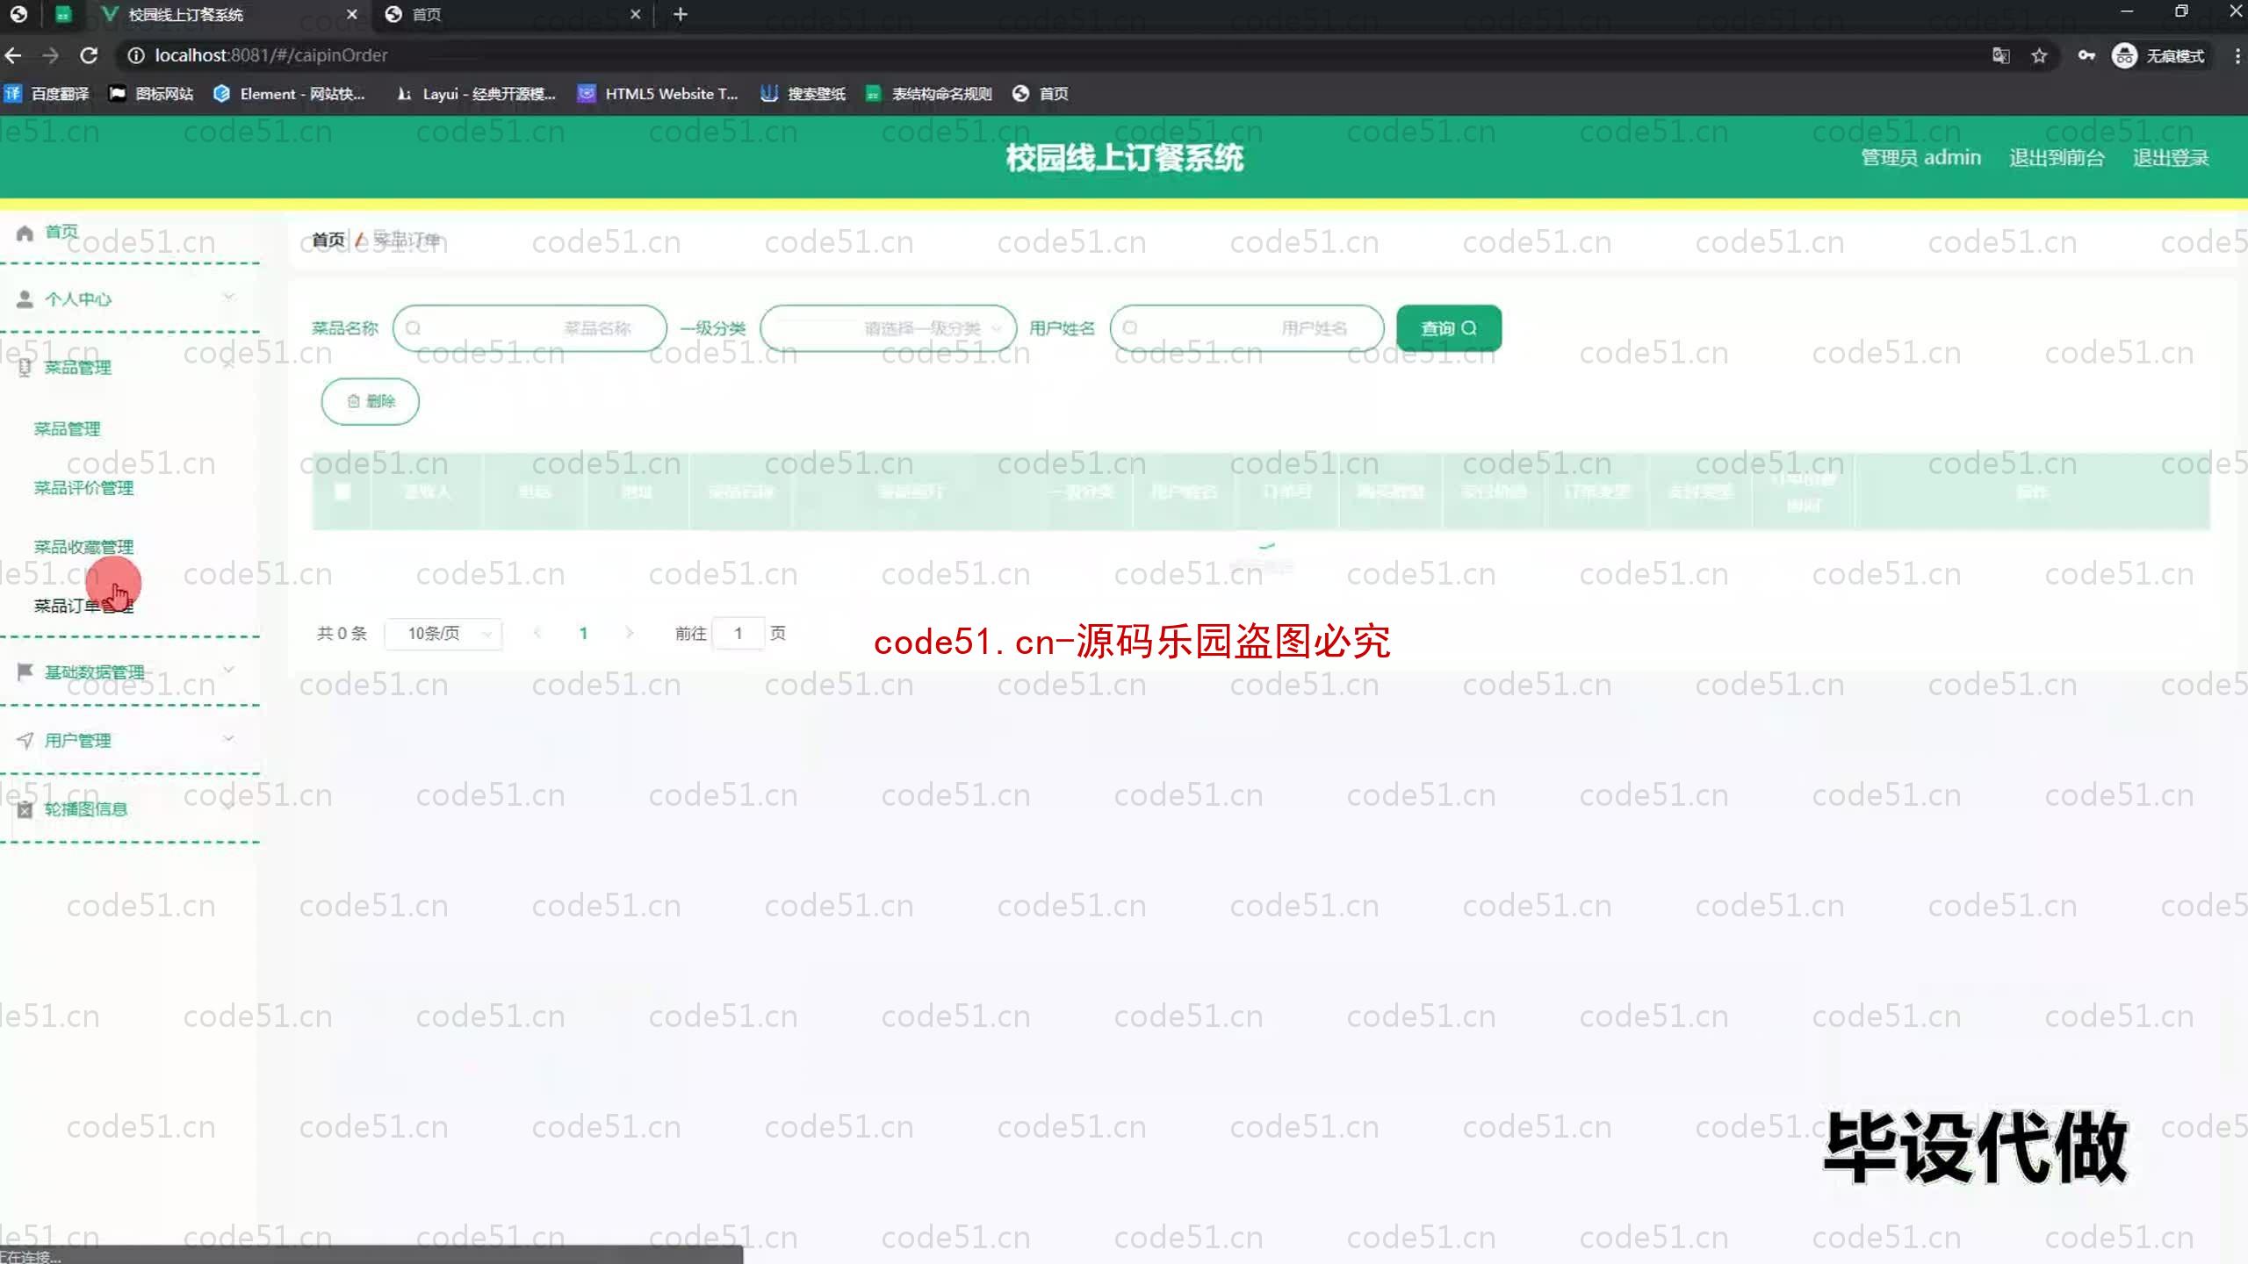
Task: Open a new browser tab
Action: click(681, 14)
